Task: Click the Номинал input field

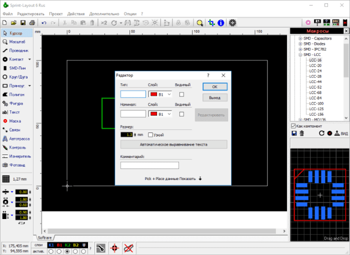Action: click(133, 114)
